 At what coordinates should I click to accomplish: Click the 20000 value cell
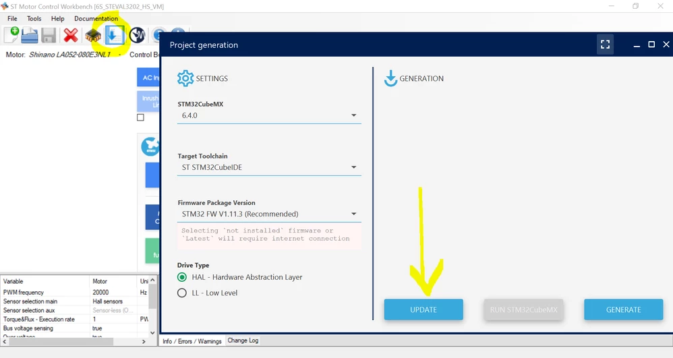[113, 293]
